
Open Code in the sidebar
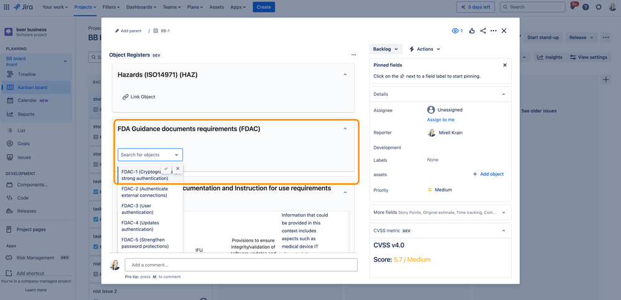pyautogui.click(x=23, y=198)
